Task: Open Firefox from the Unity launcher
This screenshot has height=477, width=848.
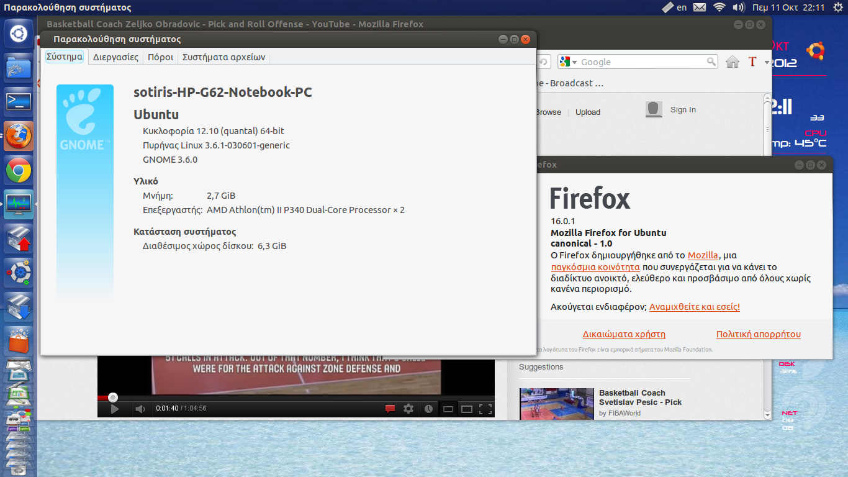Action: [19, 136]
